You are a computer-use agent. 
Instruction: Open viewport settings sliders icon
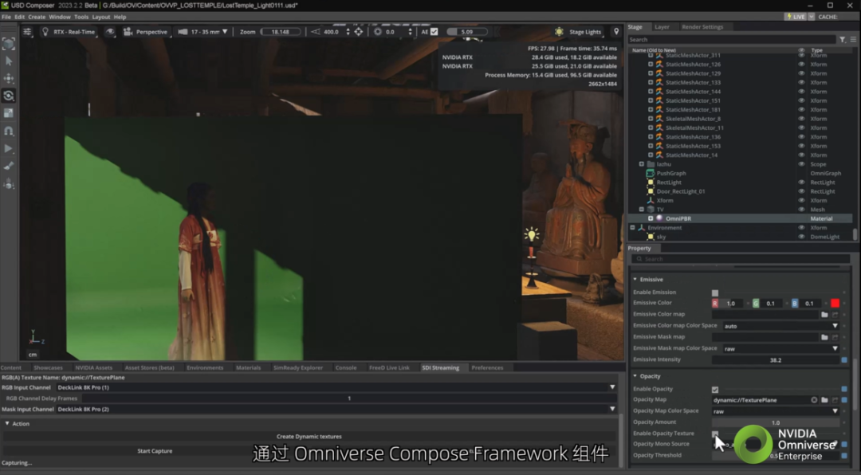point(27,32)
